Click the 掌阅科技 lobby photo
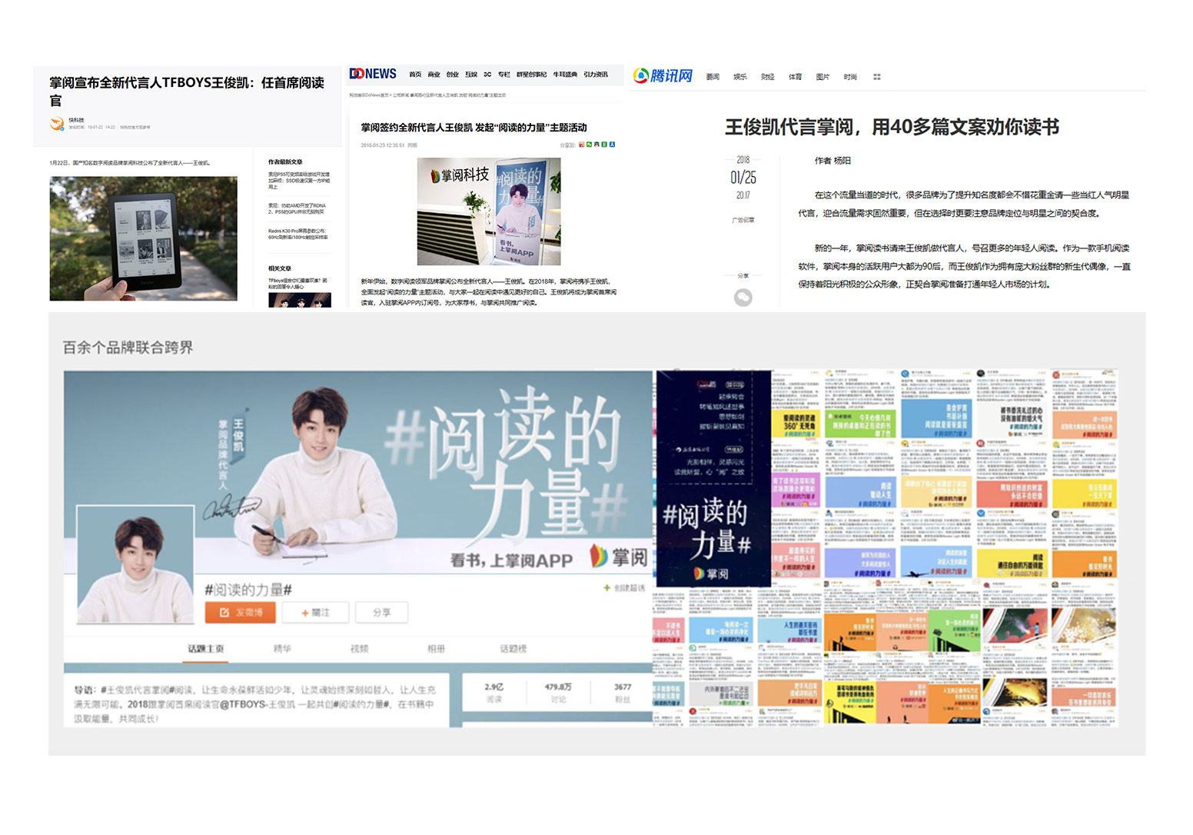 [489, 211]
